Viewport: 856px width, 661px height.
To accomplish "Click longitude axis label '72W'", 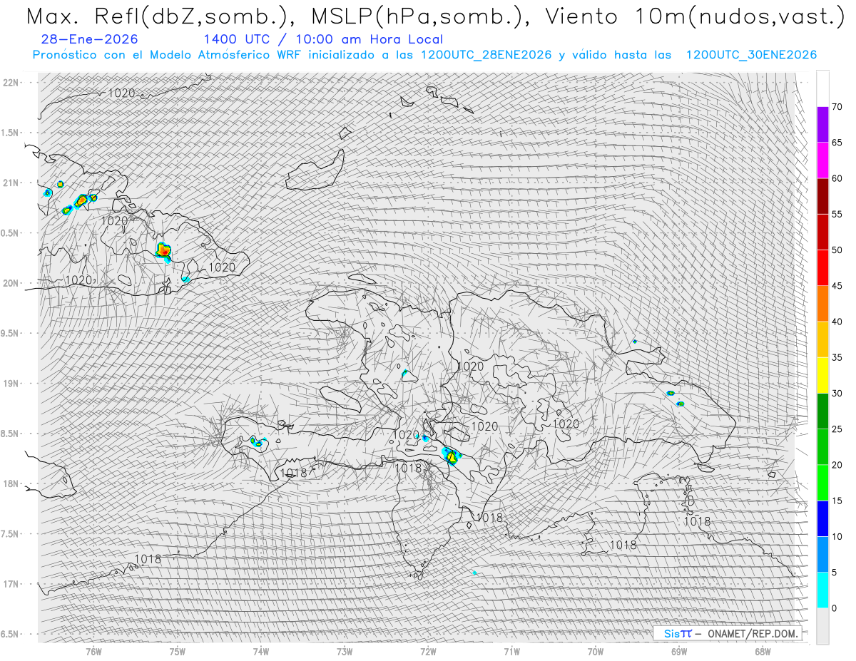I will (x=428, y=651).
